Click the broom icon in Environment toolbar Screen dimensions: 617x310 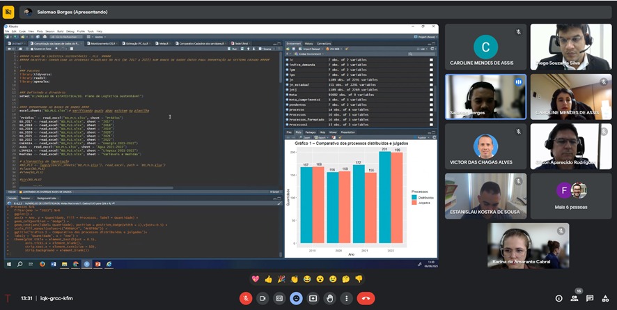pos(347,49)
